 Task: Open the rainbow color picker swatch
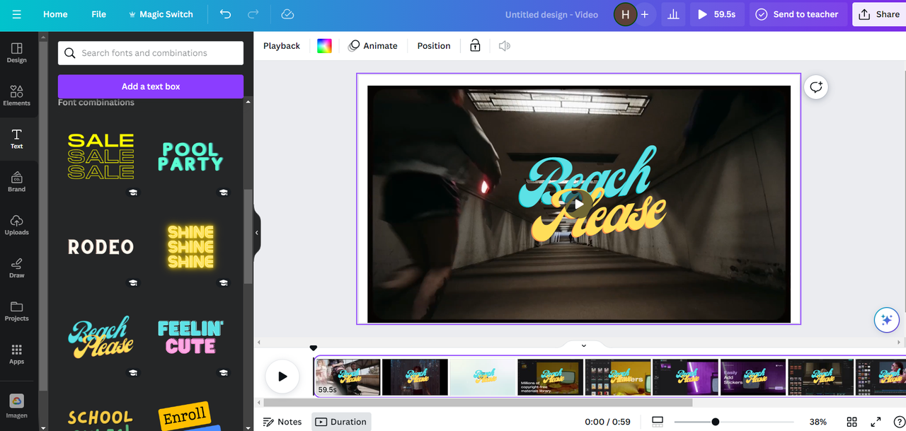tap(324, 46)
